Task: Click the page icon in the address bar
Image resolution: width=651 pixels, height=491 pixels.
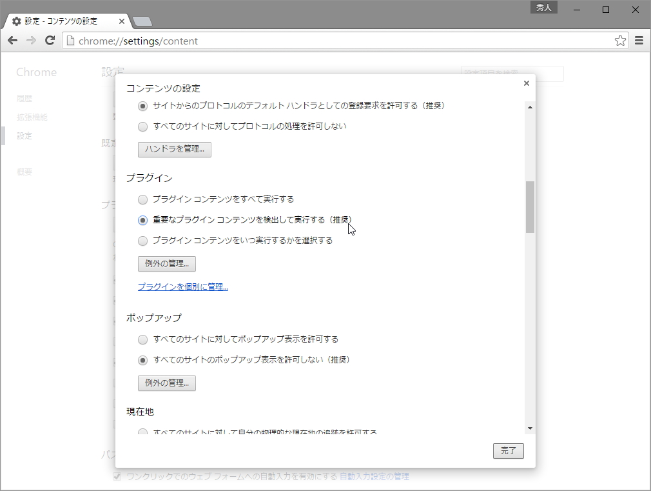Action: [69, 40]
